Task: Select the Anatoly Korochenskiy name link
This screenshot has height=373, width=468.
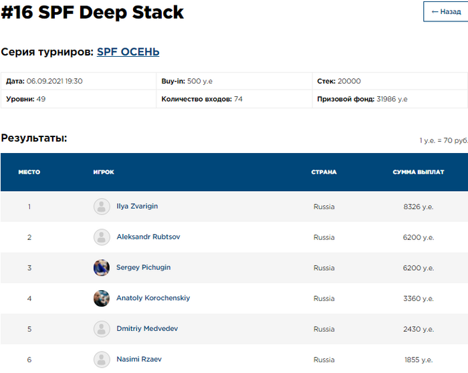Action: [x=153, y=298]
